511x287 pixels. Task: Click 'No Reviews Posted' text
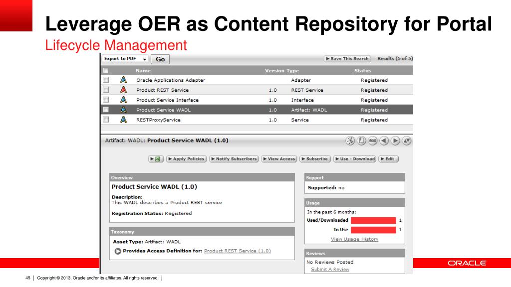(330, 262)
